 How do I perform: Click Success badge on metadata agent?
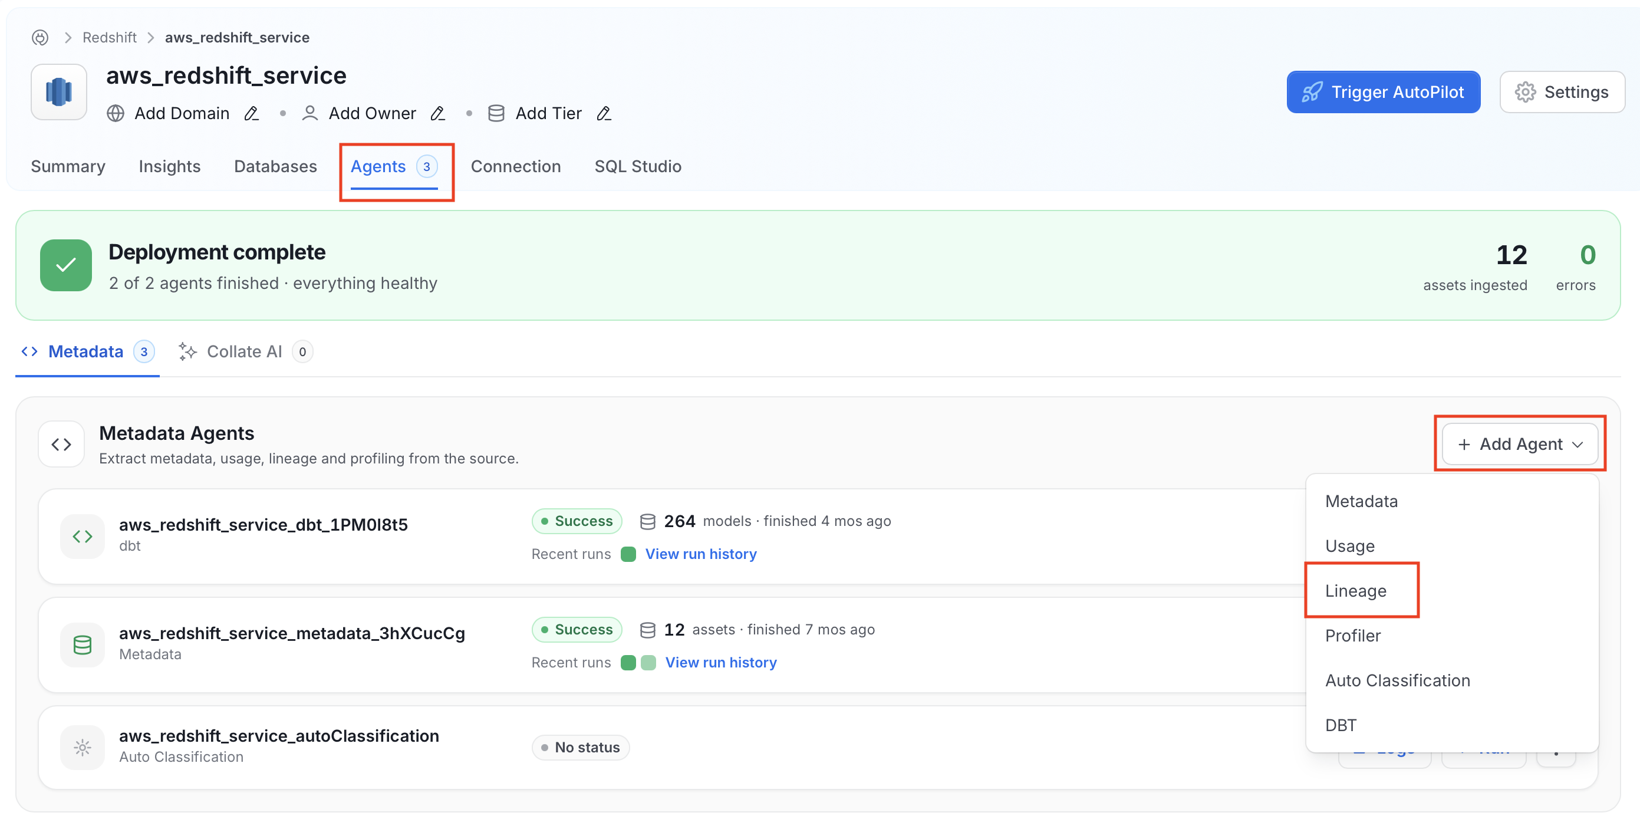tap(577, 629)
